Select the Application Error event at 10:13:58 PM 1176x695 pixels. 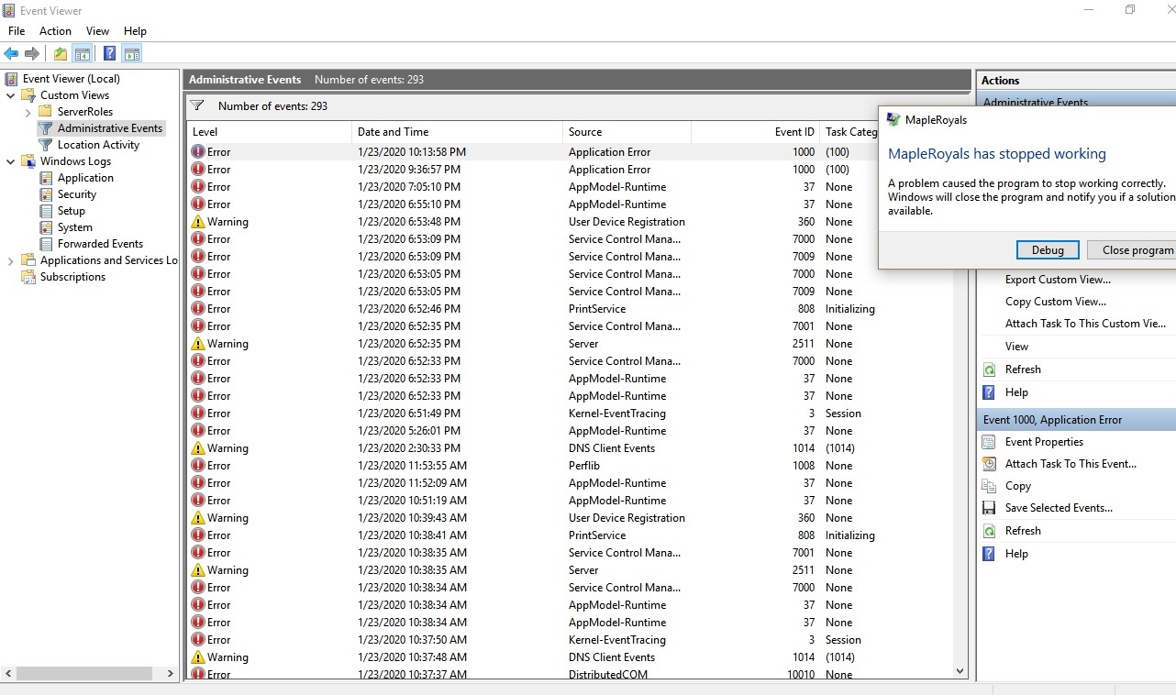532,152
